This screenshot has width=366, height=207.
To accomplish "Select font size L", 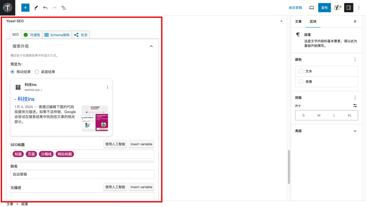I will pos(334,115).
